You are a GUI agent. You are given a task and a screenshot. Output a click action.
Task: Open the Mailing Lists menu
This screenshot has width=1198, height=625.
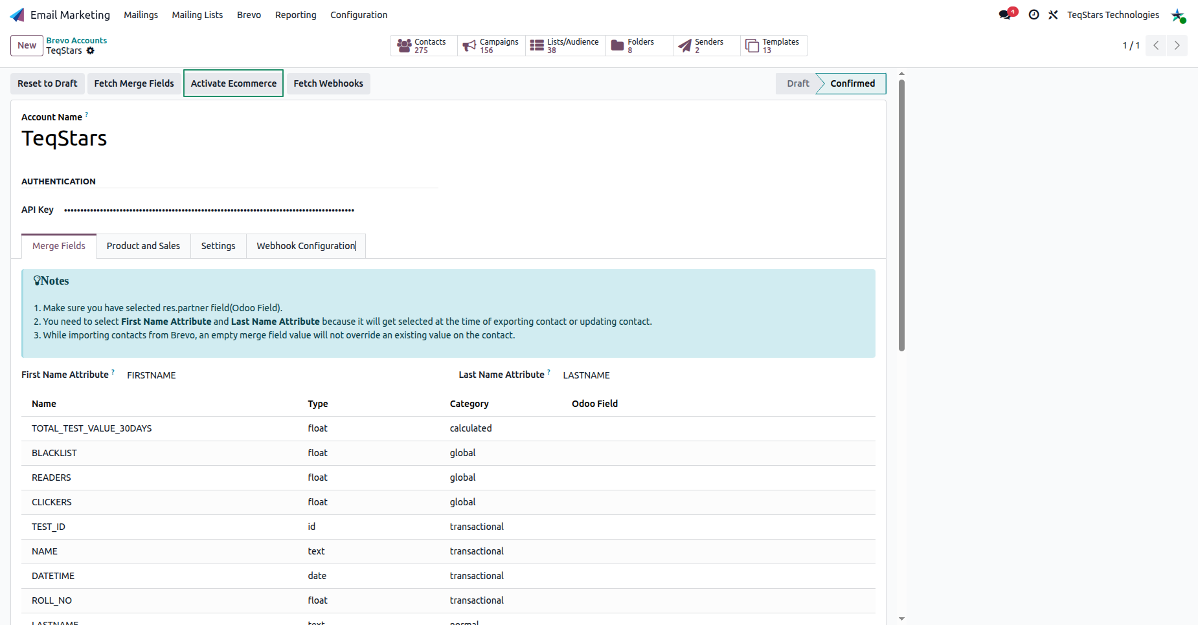197,15
